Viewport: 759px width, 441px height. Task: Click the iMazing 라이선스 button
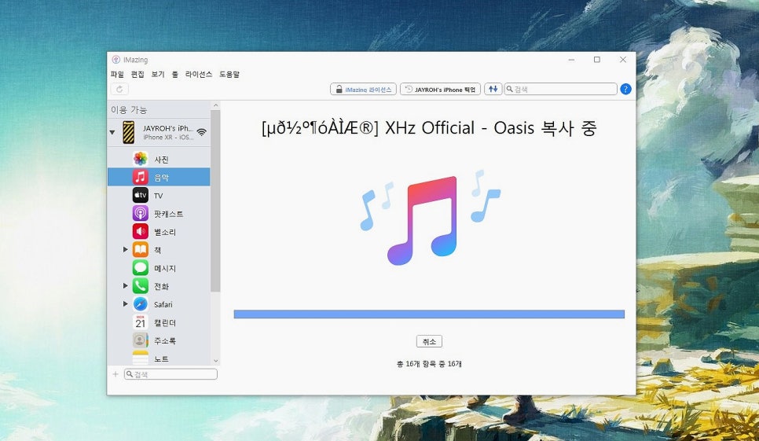tap(364, 89)
